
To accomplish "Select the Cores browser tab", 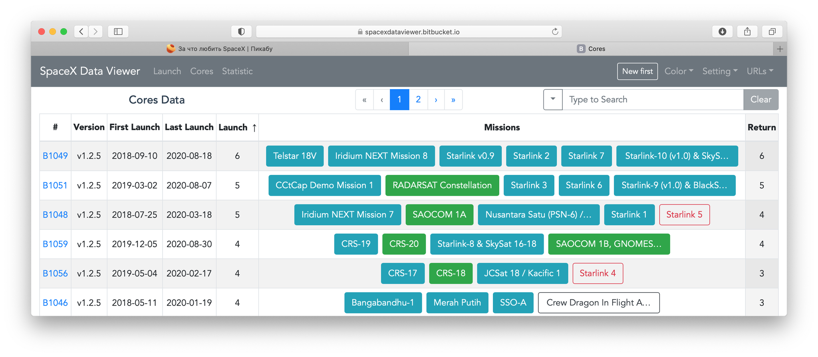I will click(x=591, y=49).
